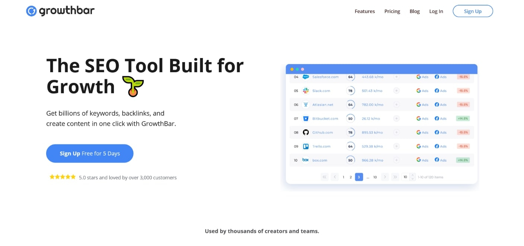Click the Slack logo icon
524x246 pixels.
click(x=306, y=90)
